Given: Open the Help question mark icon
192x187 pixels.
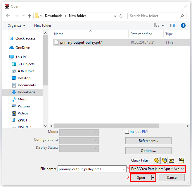Looking at the screenshot, I should click(183, 25).
